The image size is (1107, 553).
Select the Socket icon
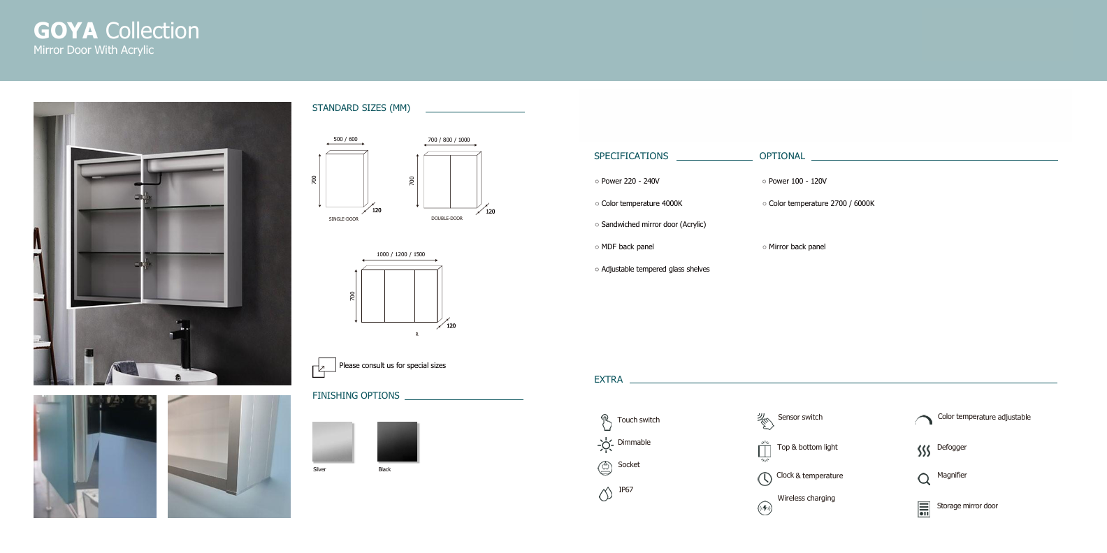[x=605, y=468]
